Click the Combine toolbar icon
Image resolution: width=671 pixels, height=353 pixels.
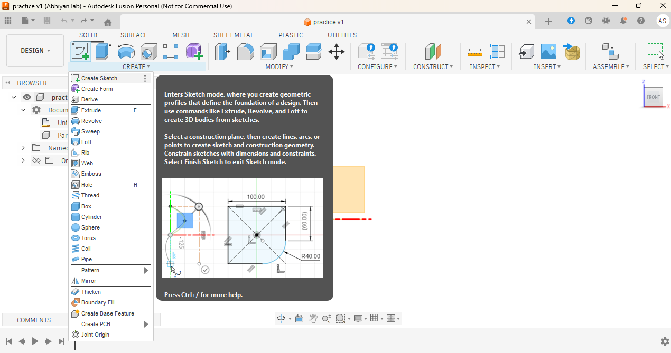click(x=291, y=52)
